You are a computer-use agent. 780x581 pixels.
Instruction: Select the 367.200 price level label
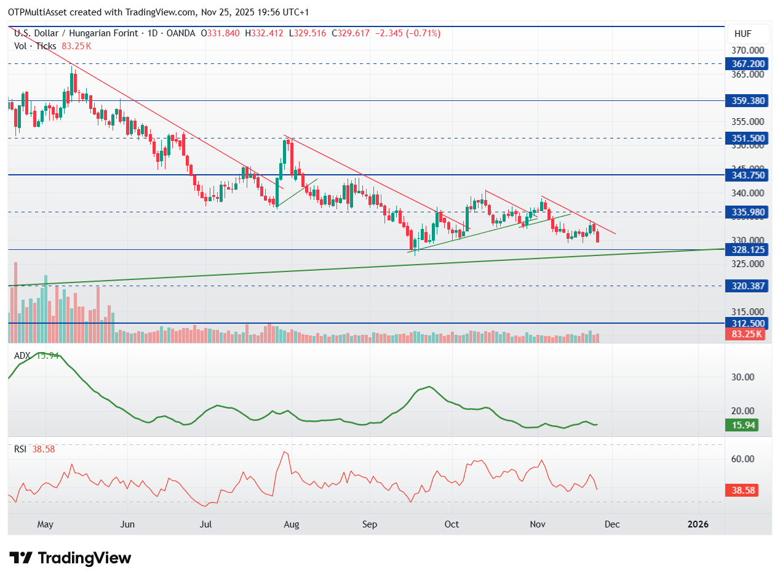(747, 63)
